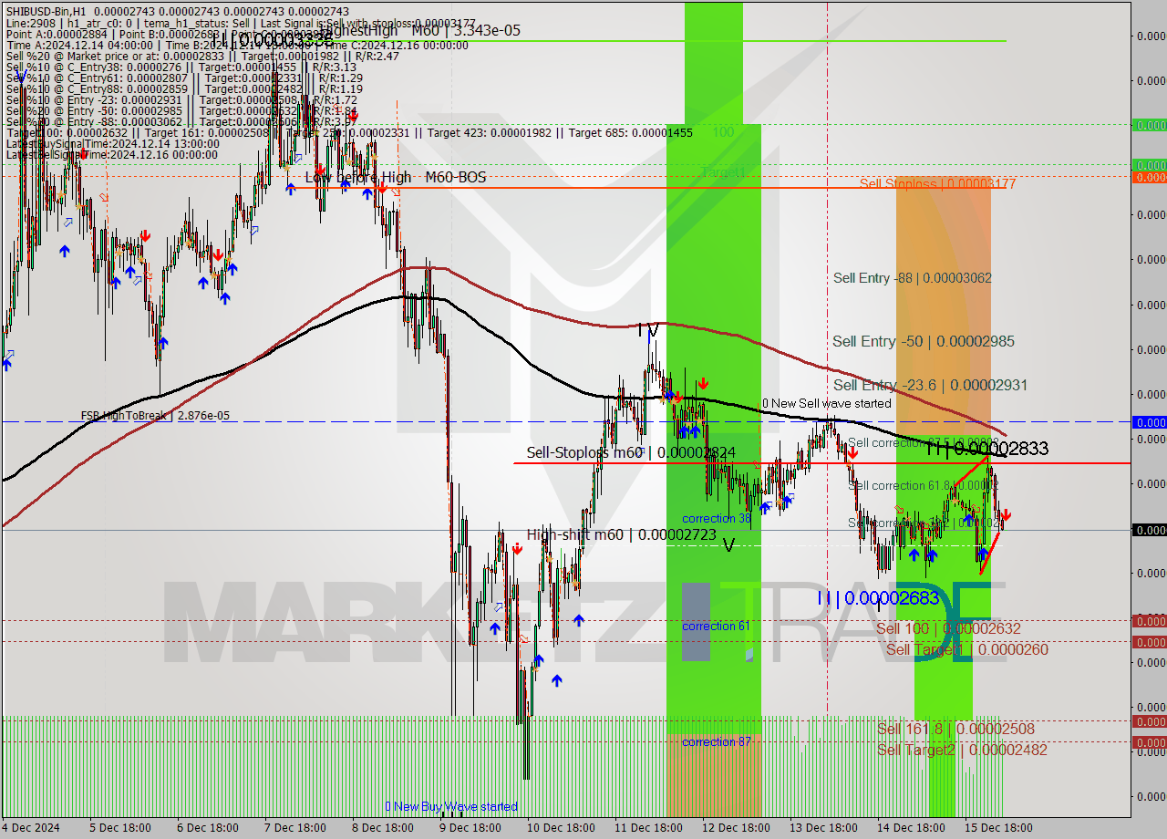1167x839 pixels.
Task: Click the '0 New Sell wave started' text
Action: click(827, 403)
